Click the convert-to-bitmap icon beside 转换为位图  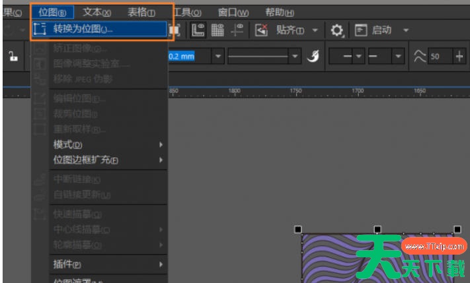[x=40, y=29]
